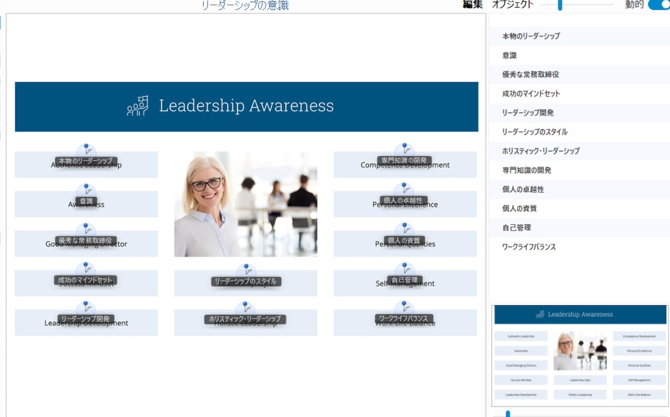Select the pin icon above the 意識 label
This screenshot has width=670, height=417.
(86, 190)
